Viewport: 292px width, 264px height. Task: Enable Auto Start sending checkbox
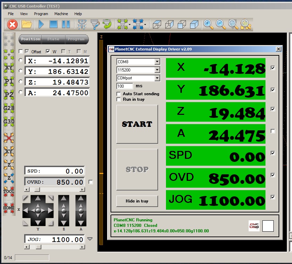tap(118, 94)
